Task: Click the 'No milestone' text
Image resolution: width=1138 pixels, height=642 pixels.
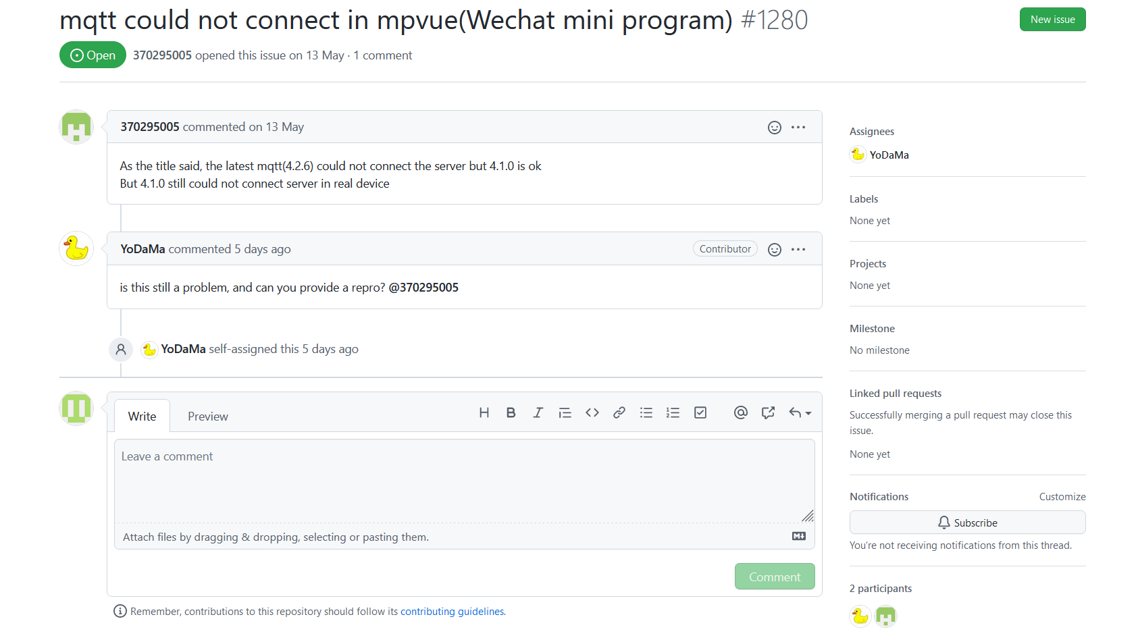Action: click(x=879, y=350)
